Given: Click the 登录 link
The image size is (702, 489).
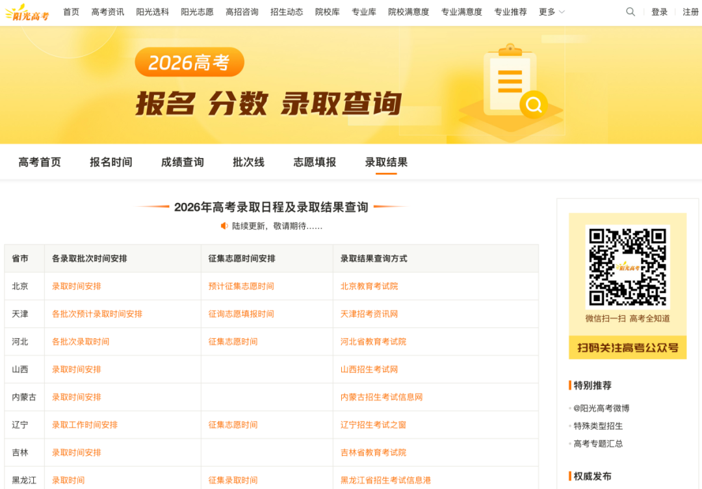Looking at the screenshot, I should 659,12.
